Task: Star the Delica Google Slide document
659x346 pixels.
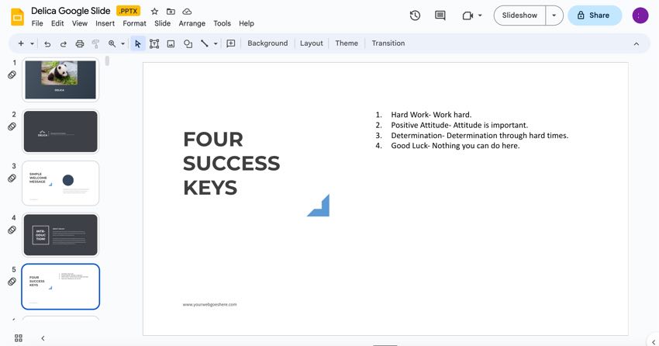Action: (x=154, y=12)
